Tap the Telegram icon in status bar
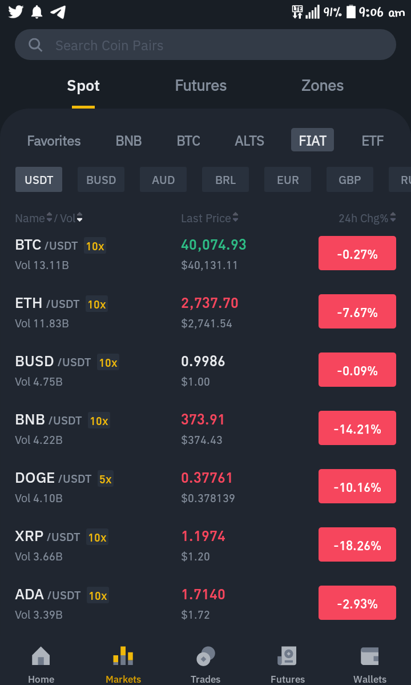 (58, 12)
